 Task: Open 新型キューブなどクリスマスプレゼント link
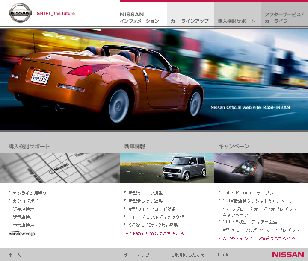point(261,230)
